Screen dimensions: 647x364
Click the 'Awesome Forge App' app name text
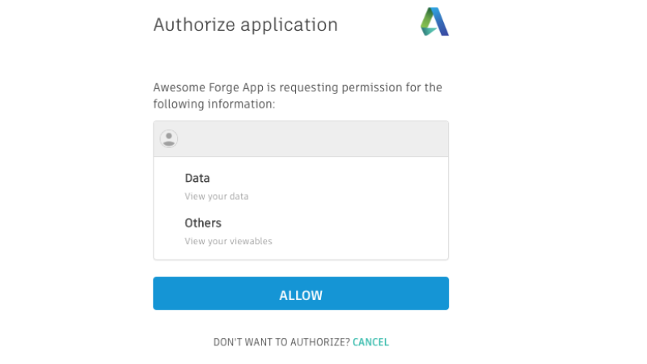tap(209, 87)
